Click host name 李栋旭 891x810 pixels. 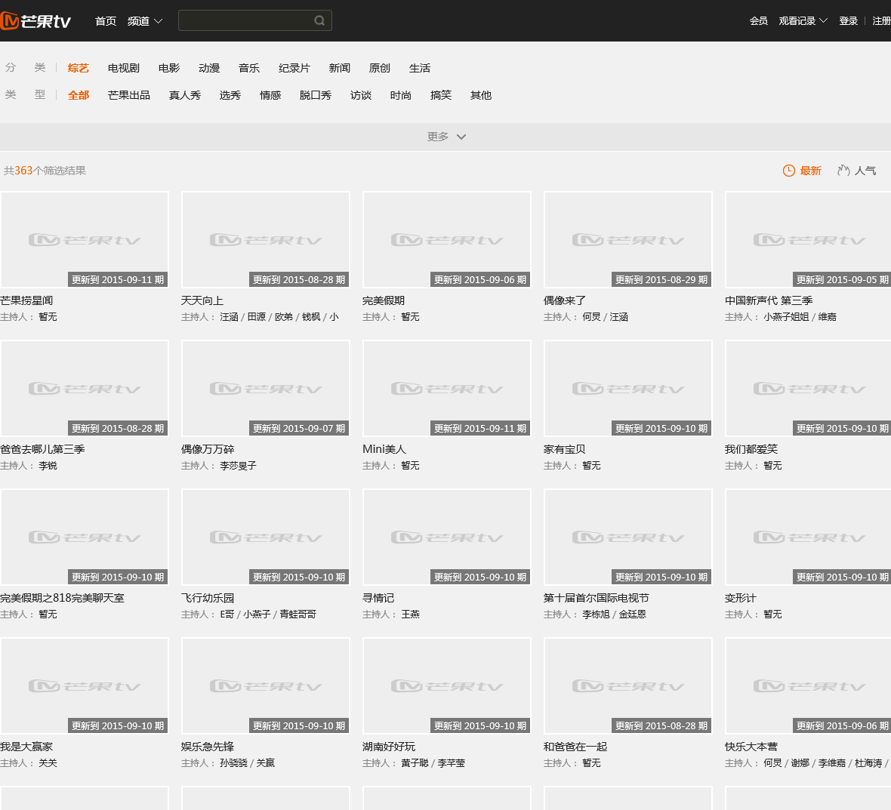point(596,614)
